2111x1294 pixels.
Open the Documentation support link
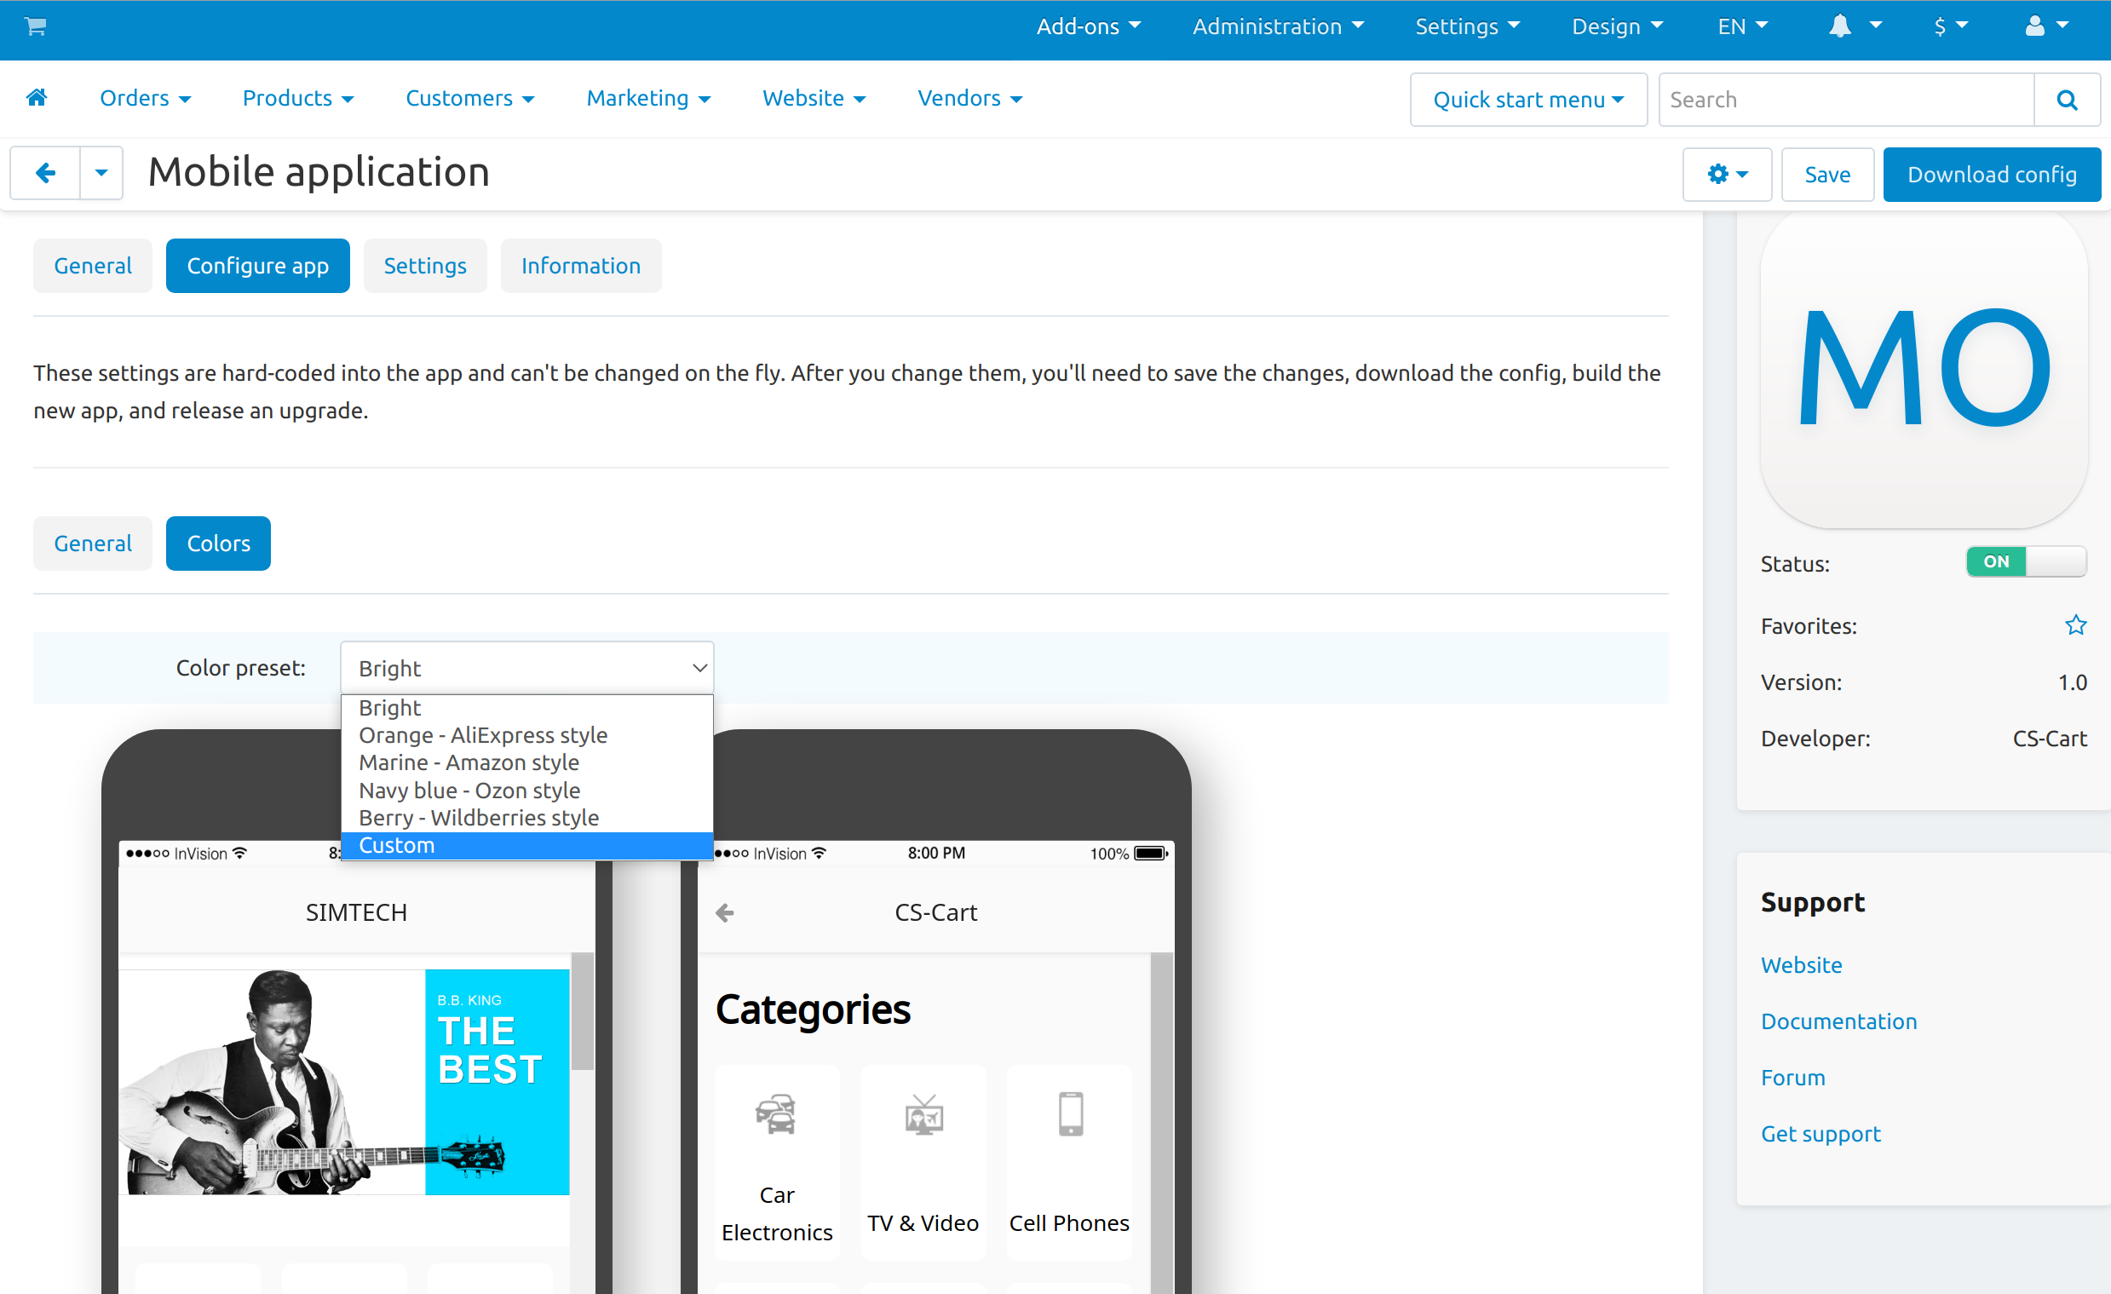coord(1838,1021)
